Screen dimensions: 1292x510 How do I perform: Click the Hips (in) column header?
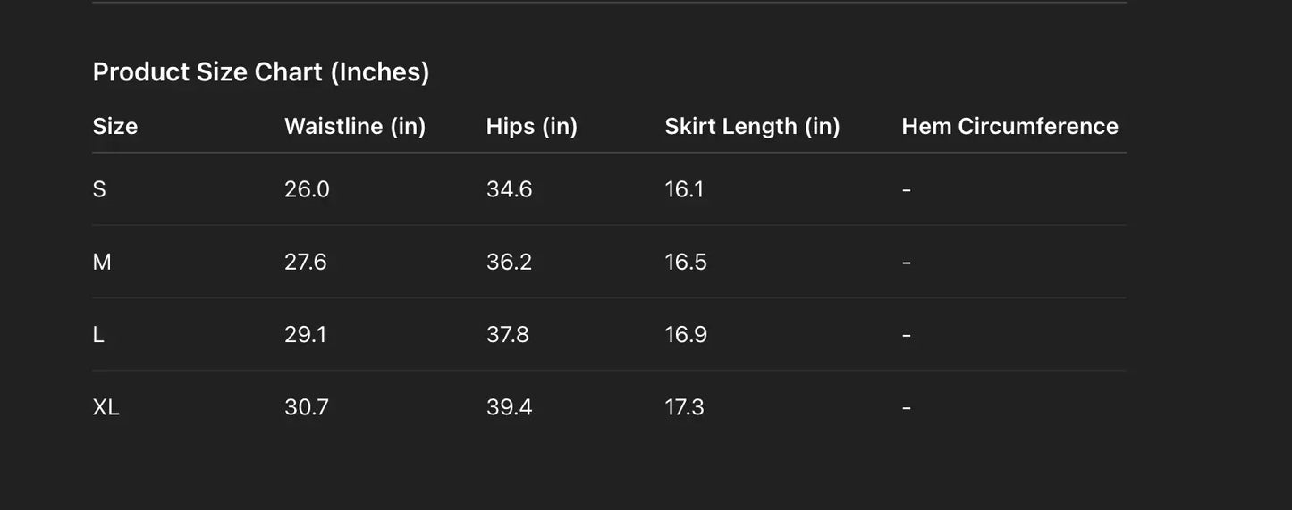pos(532,126)
